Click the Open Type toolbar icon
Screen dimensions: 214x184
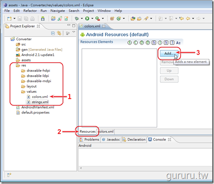(133, 19)
